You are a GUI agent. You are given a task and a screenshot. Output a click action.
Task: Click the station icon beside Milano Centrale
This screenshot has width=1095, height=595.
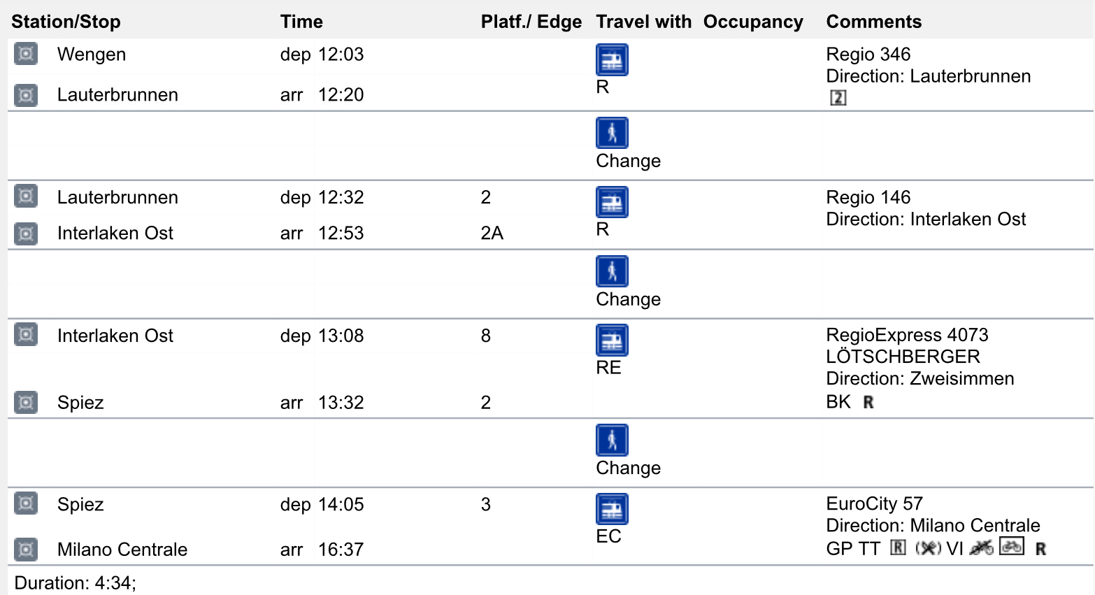click(26, 550)
